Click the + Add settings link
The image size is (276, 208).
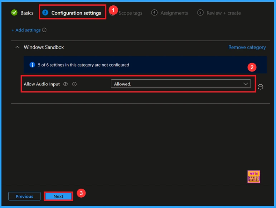tap(26, 30)
